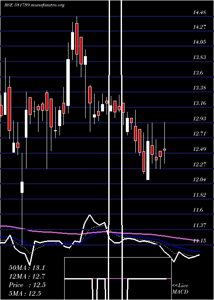Image resolution: width=214 pixels, height=300 pixels.
Task: Click the 12.93 price axis label
Action: (x=199, y=119)
